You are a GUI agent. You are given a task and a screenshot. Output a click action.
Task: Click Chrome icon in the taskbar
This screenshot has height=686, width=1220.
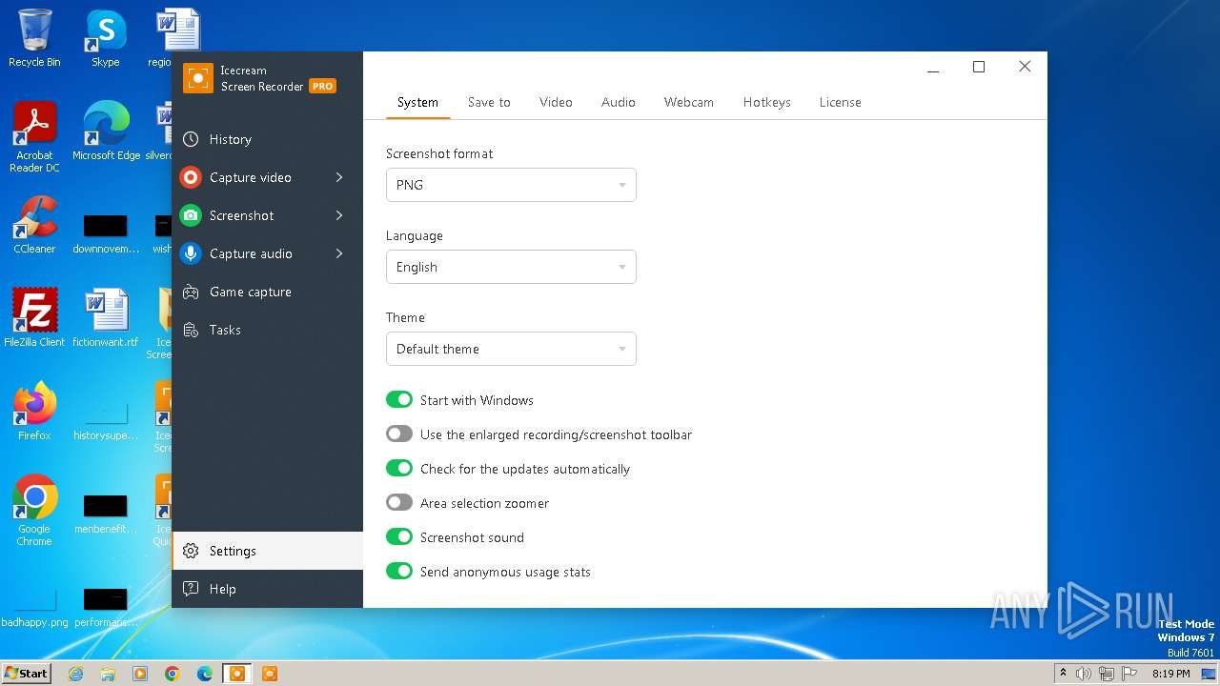(x=173, y=674)
